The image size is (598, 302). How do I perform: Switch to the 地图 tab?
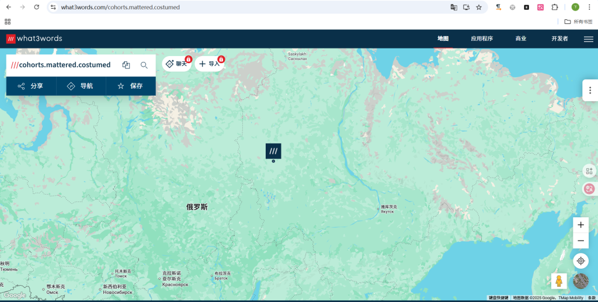(443, 39)
